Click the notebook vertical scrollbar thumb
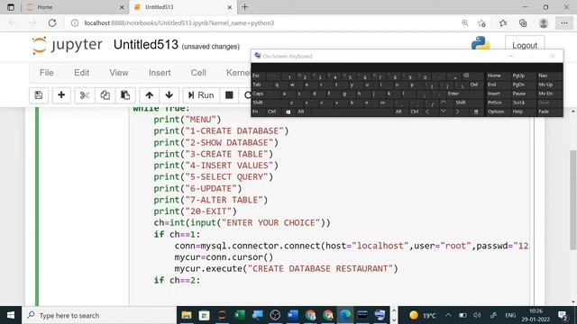Image resolution: width=577 pixels, height=324 pixels. tap(573, 200)
